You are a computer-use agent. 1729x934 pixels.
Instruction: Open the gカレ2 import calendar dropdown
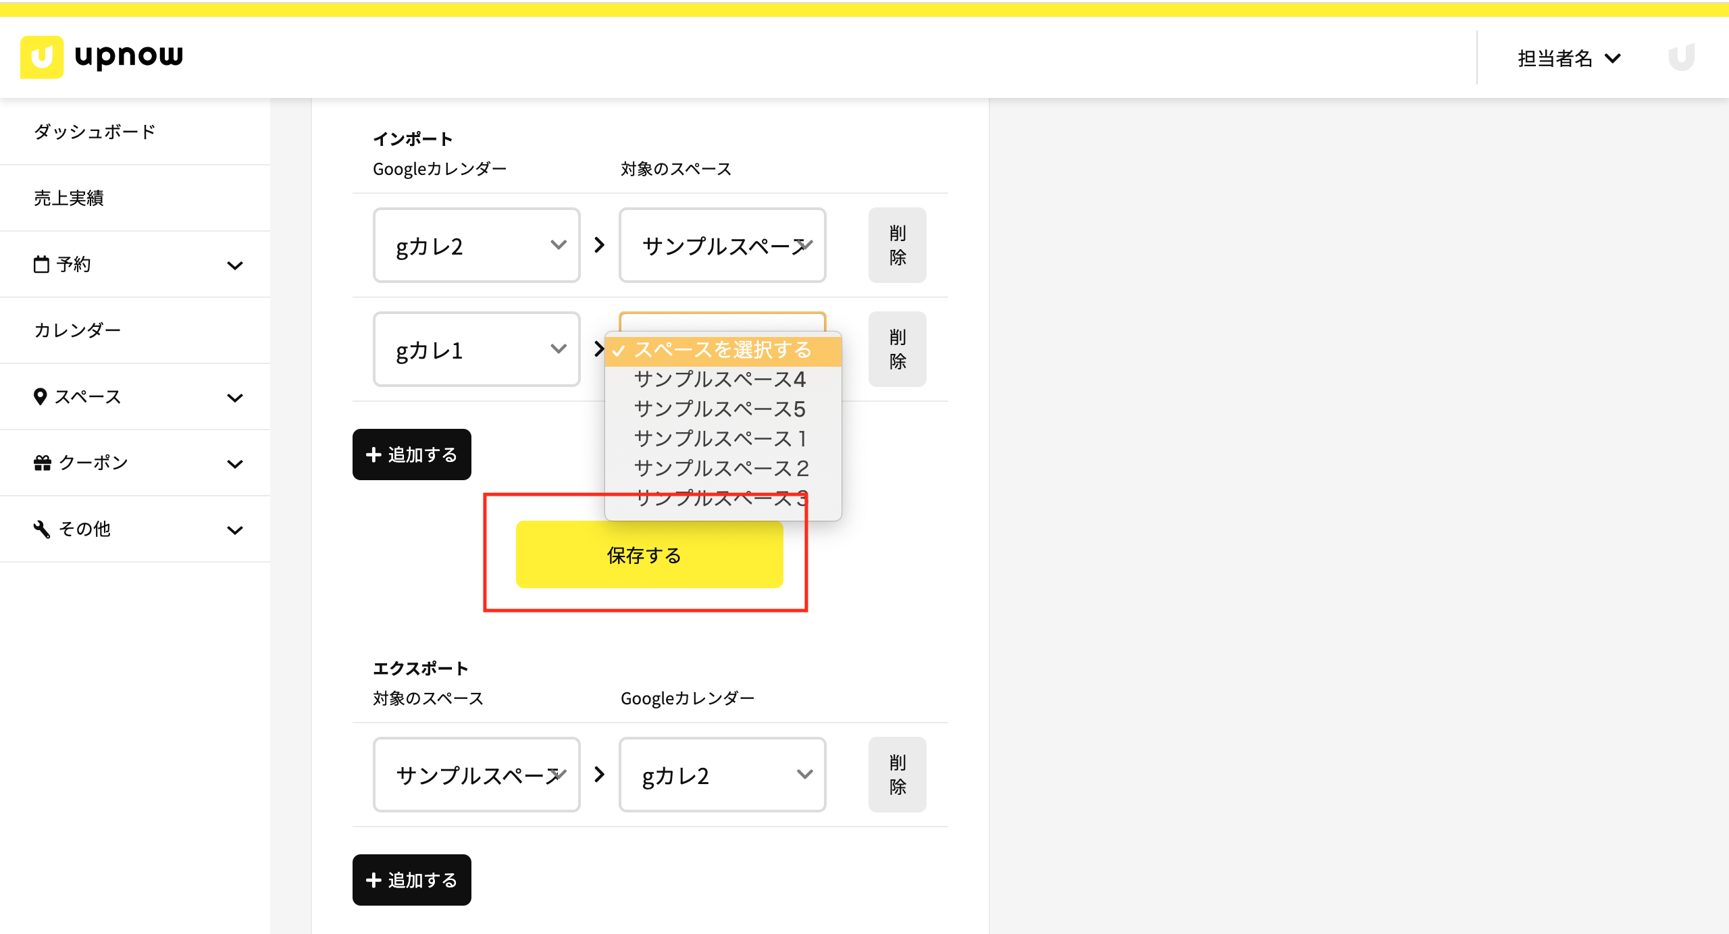pos(477,245)
